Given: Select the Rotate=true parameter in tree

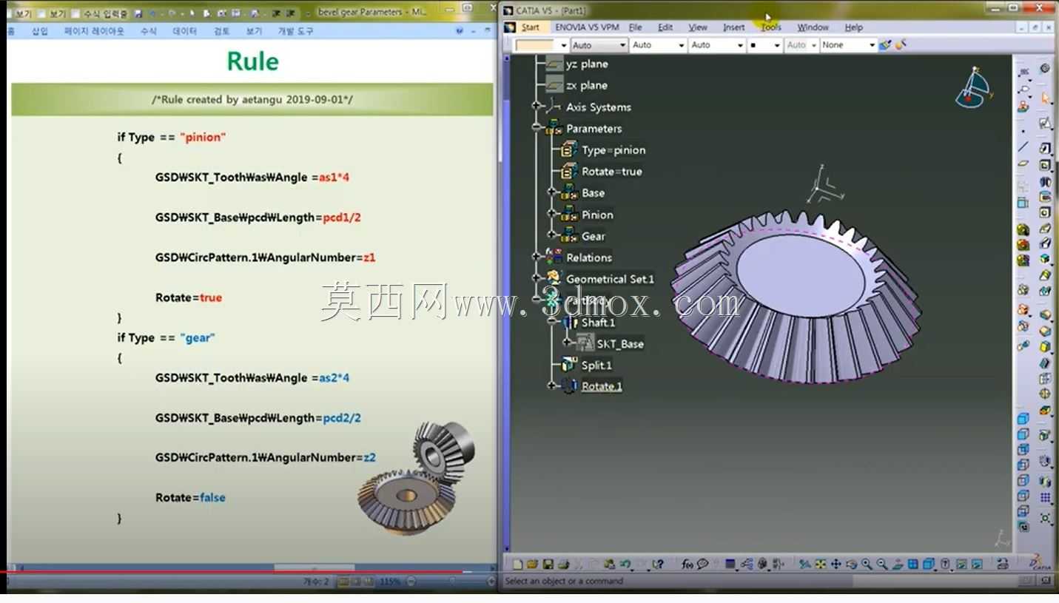Looking at the screenshot, I should click(611, 171).
